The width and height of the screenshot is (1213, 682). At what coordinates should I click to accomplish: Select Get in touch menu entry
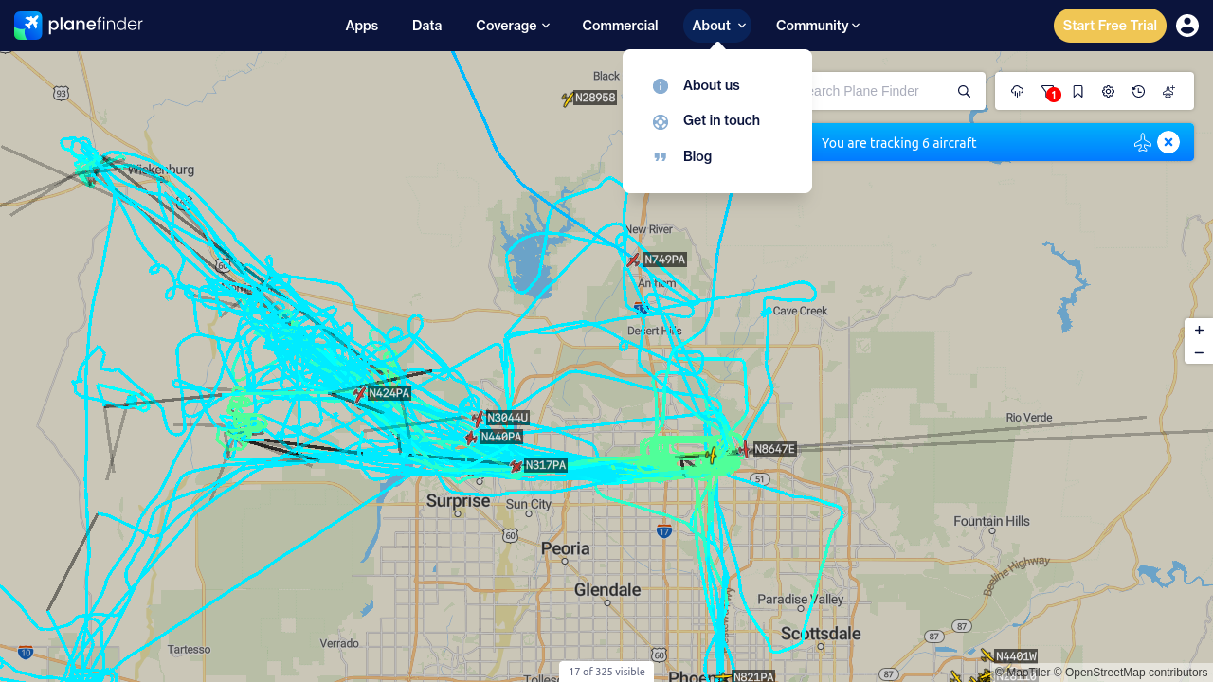[721, 120]
